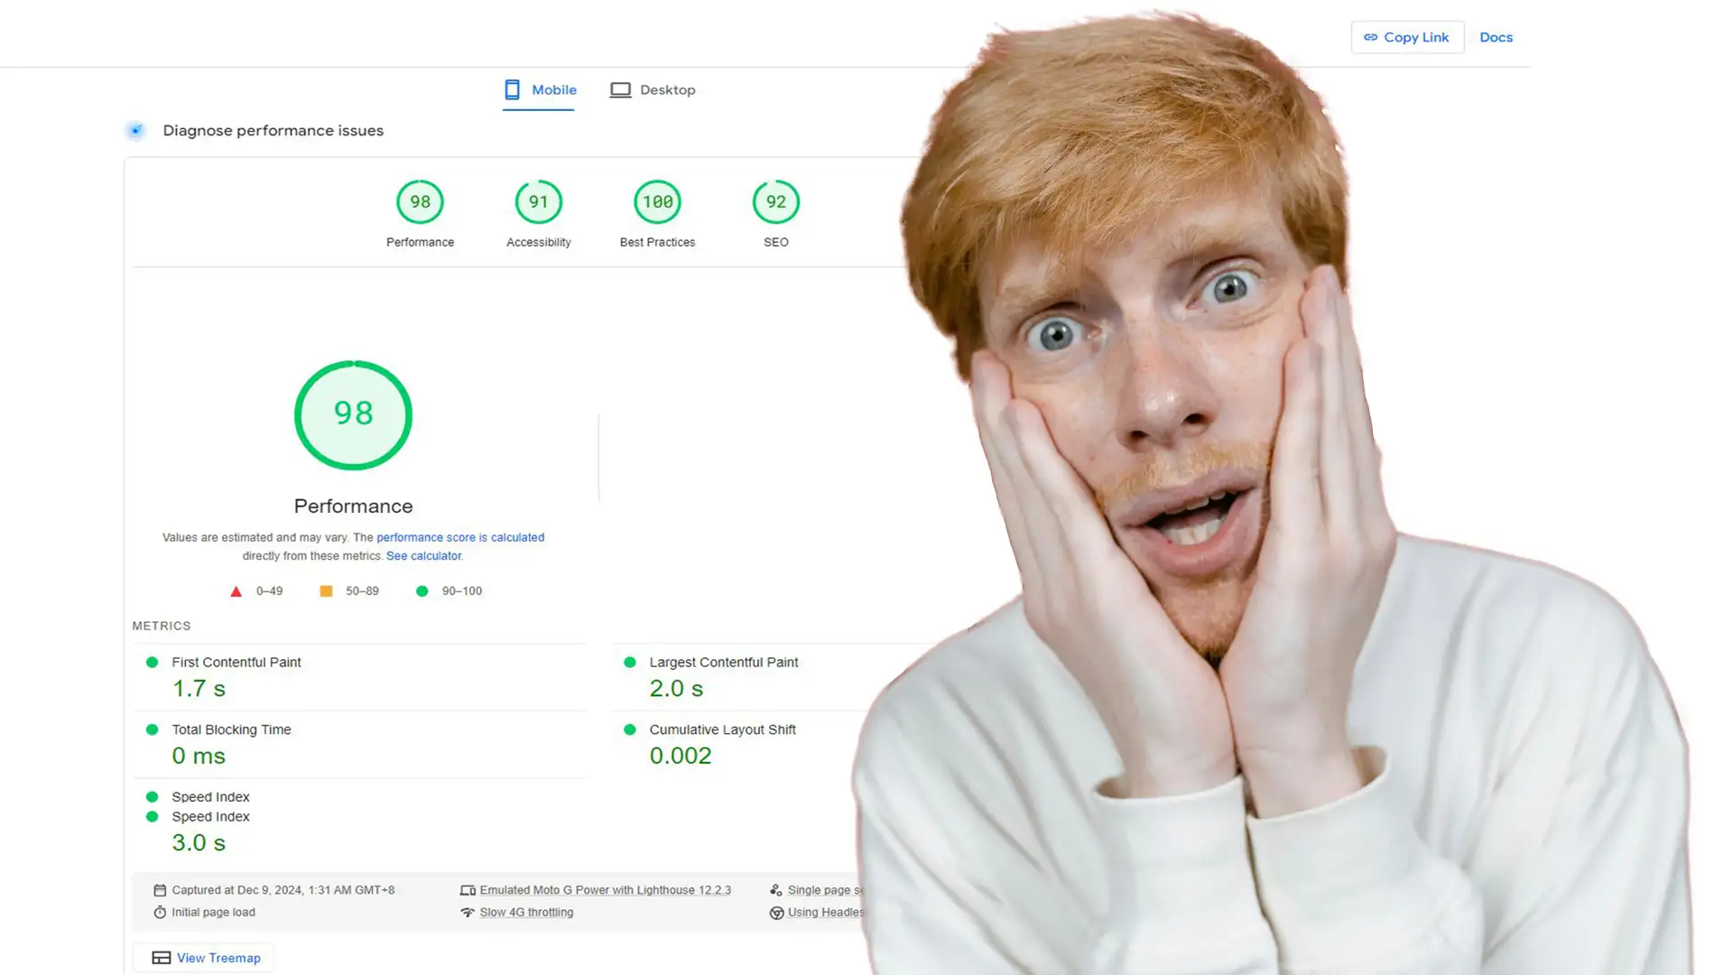Click the blue Diagnose performance issues icon
The height and width of the screenshot is (975, 1733).
[135, 131]
